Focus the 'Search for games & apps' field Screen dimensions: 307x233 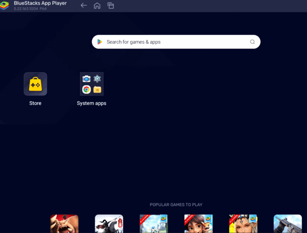click(173, 42)
